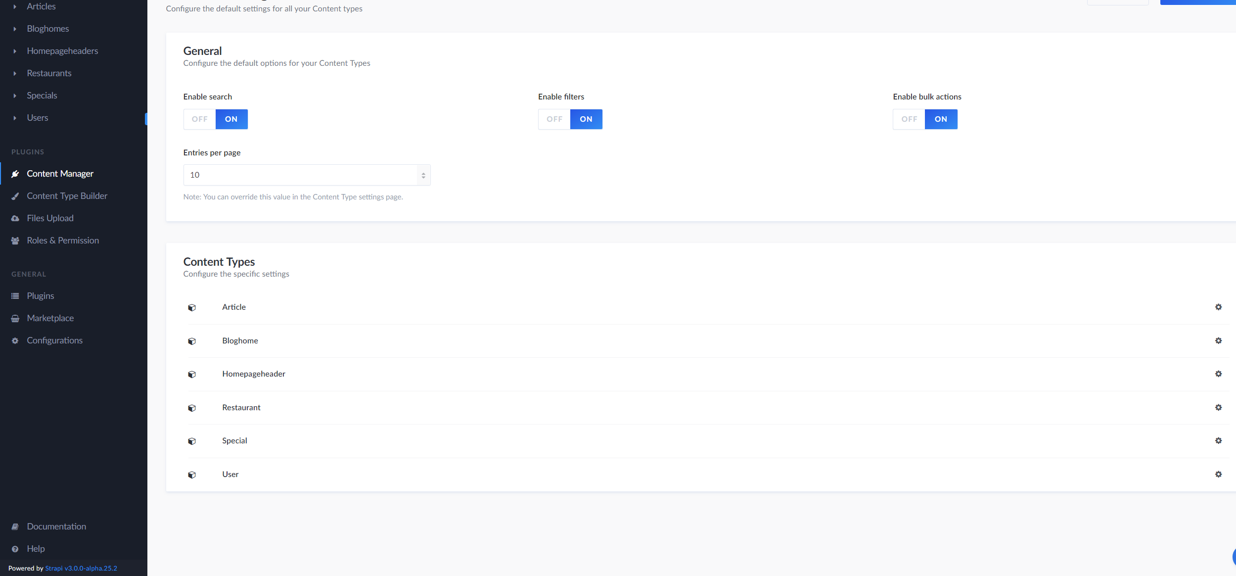Click the cube icon beside Bloghome
The width and height of the screenshot is (1236, 576).
(x=192, y=341)
